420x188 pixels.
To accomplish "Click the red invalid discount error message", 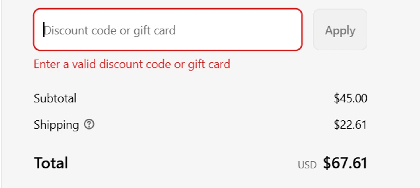I will pos(132,64).
